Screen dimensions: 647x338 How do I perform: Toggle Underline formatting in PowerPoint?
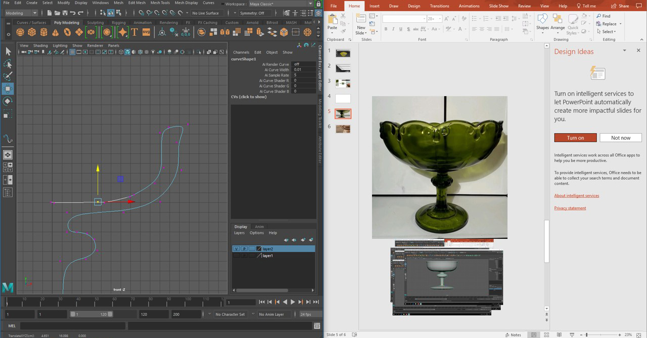coord(401,29)
